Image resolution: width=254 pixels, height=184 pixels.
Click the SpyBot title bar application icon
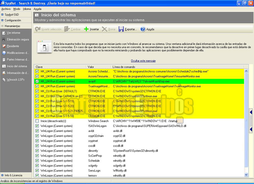(x=2, y=3)
